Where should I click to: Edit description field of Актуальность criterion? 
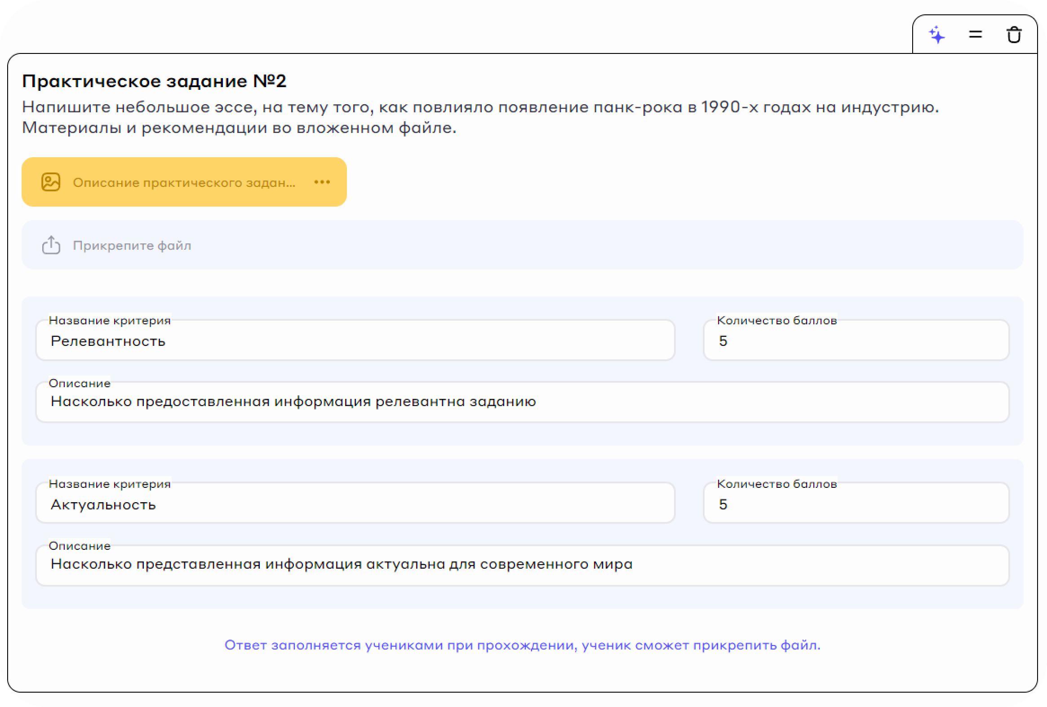click(522, 565)
